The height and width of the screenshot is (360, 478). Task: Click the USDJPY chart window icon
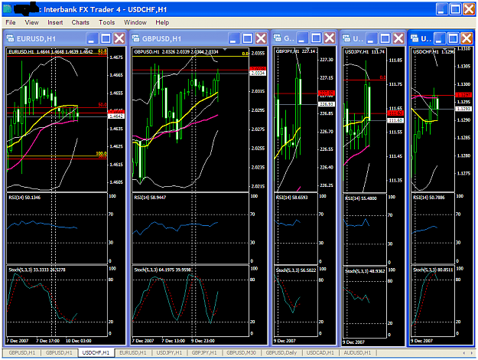(346, 38)
